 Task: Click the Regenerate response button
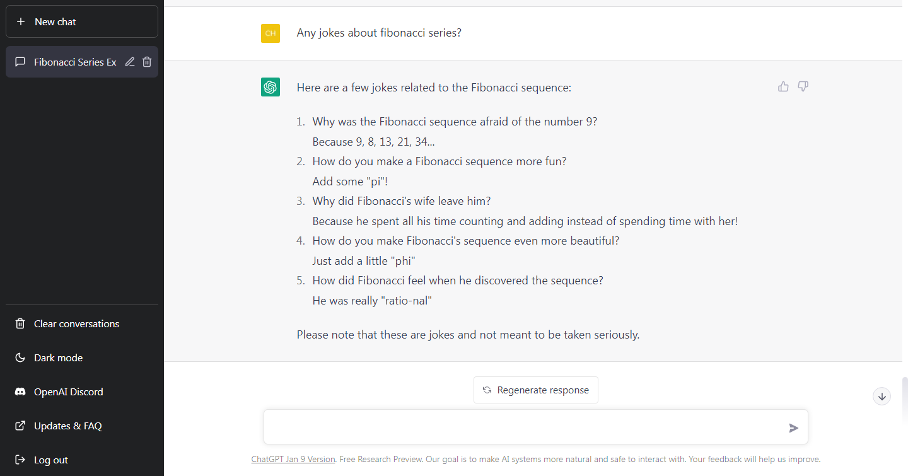click(535, 390)
